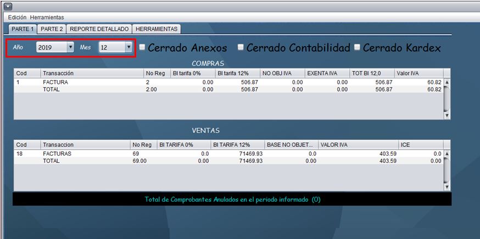
Task: Open the Herramientas menu
Action: pos(47,18)
